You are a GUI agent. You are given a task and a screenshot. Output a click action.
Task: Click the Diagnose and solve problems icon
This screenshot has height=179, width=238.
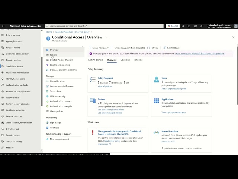(47, 70)
